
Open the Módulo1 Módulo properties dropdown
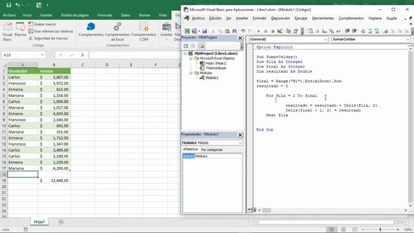(x=240, y=142)
